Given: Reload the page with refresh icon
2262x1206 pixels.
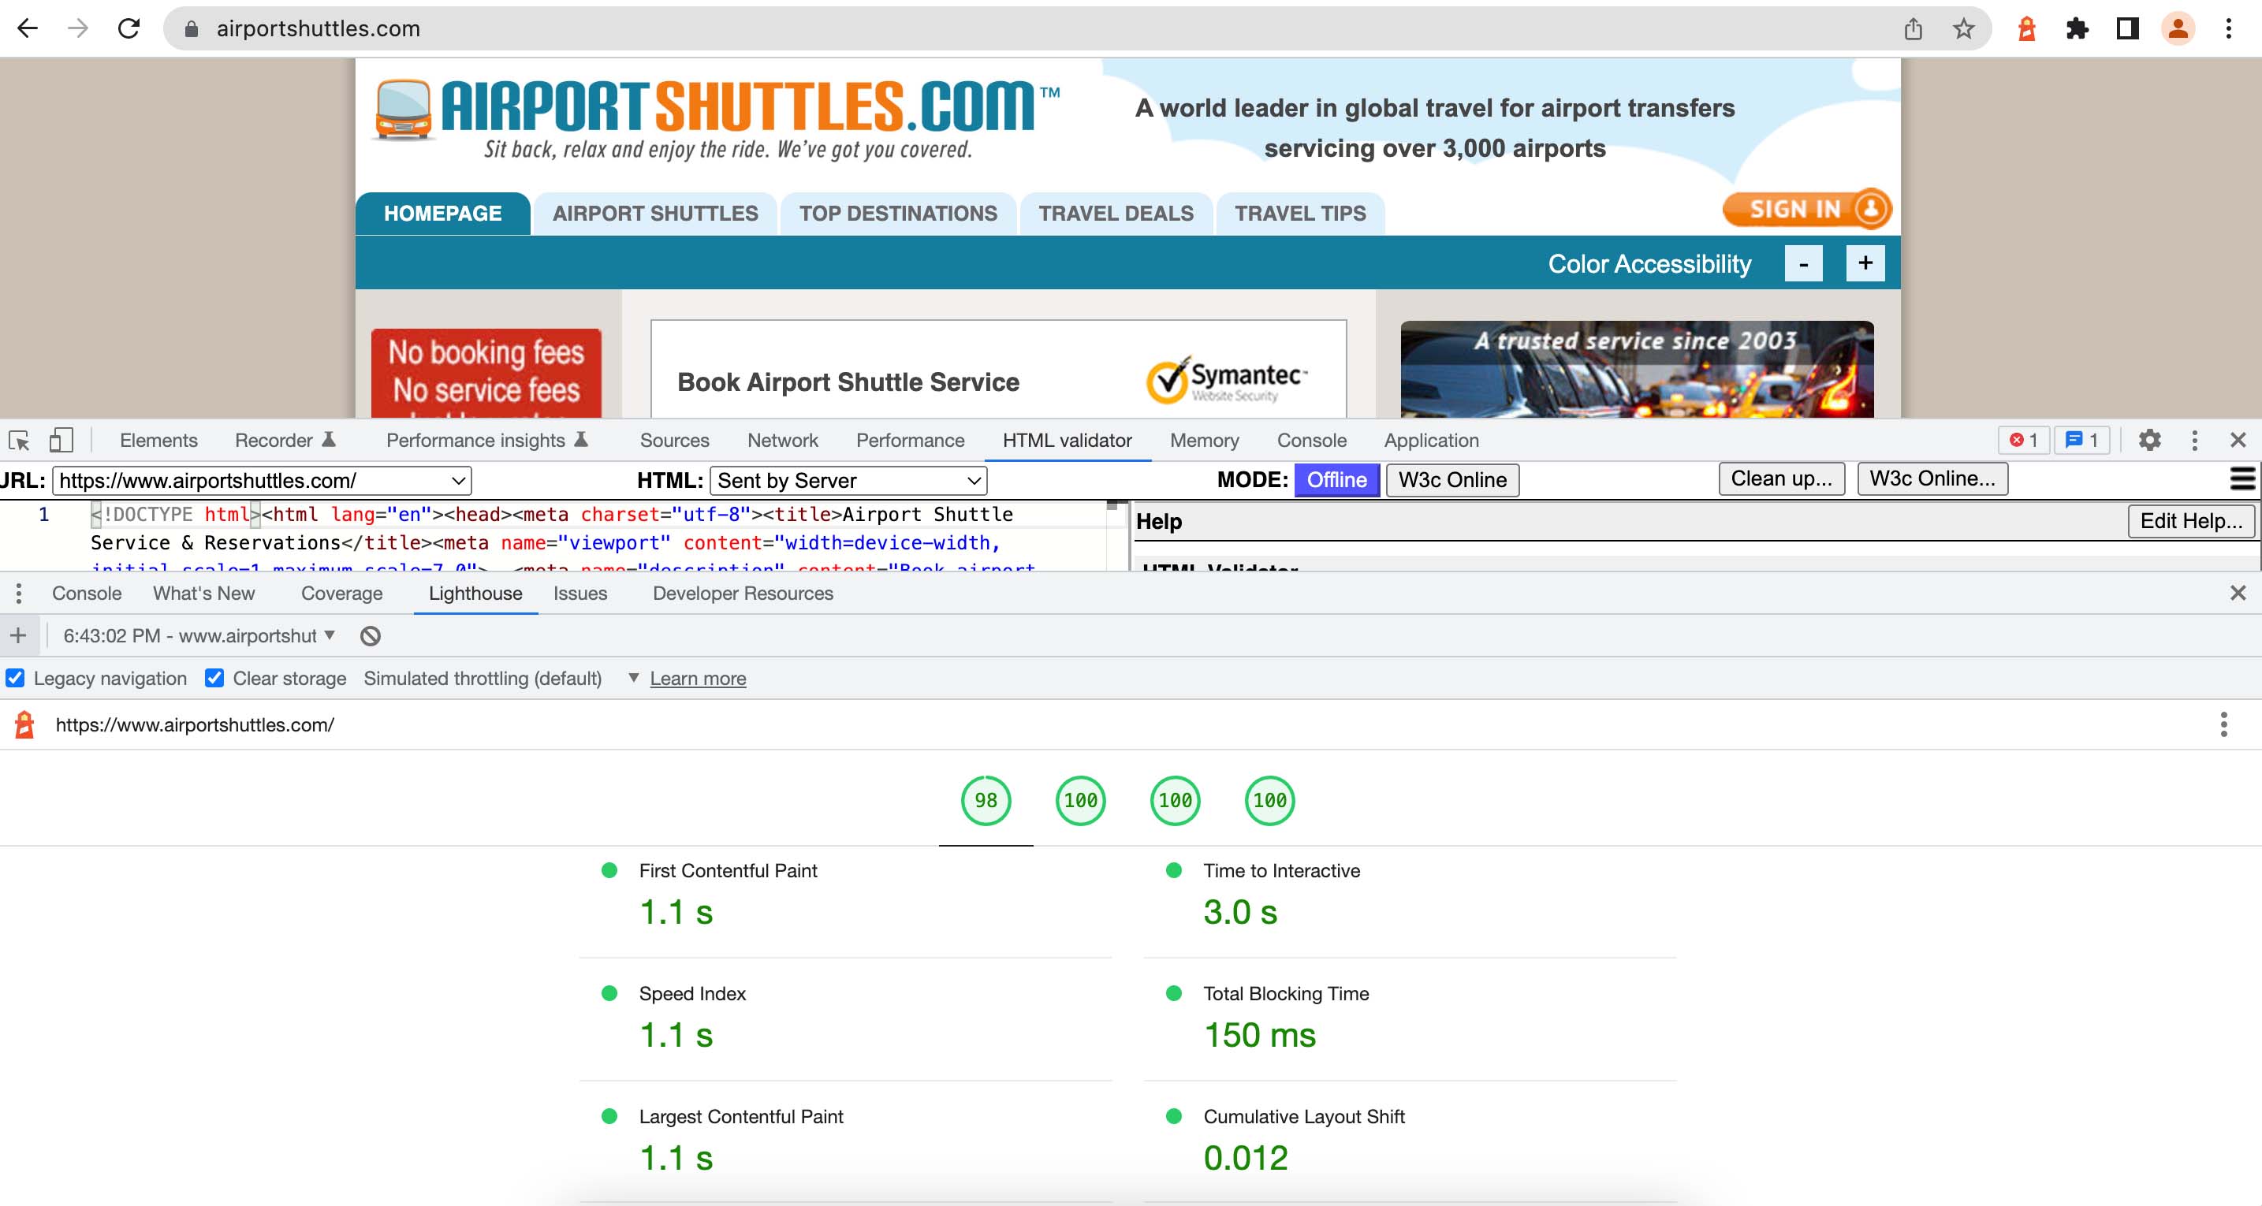Looking at the screenshot, I should point(129,29).
